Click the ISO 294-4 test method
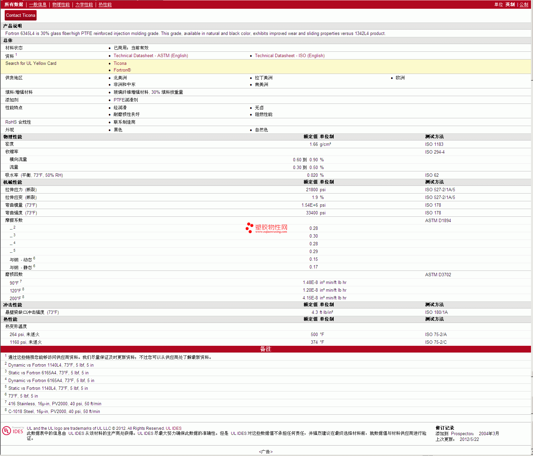Screen dimensions: 533x456 point(435,152)
